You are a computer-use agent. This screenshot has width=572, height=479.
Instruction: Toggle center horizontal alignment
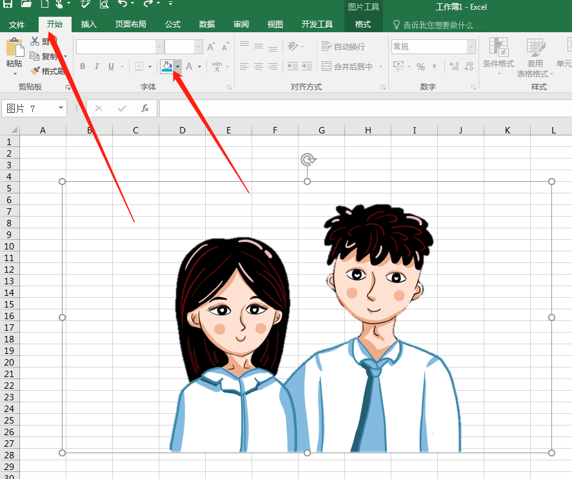tap(259, 66)
